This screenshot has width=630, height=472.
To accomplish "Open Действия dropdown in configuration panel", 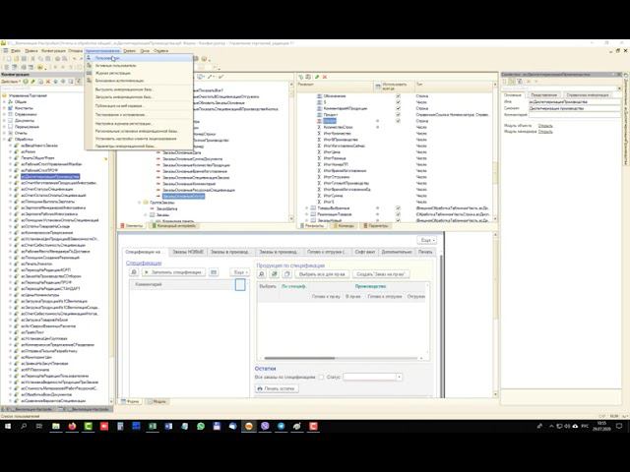I will coord(10,82).
